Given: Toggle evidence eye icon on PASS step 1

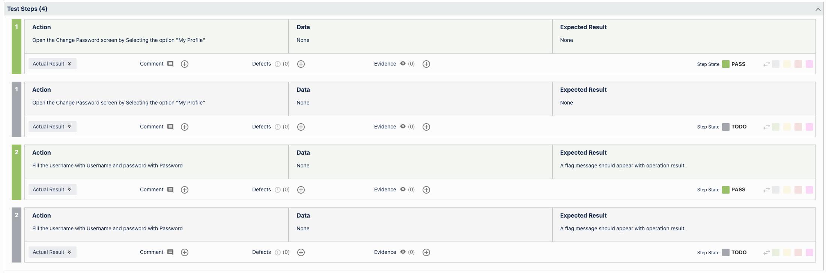Looking at the screenshot, I should tap(403, 64).
